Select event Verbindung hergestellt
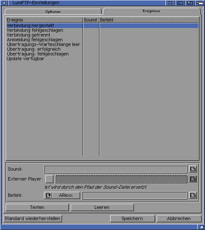This screenshot has width=205, height=230. (102, 25)
